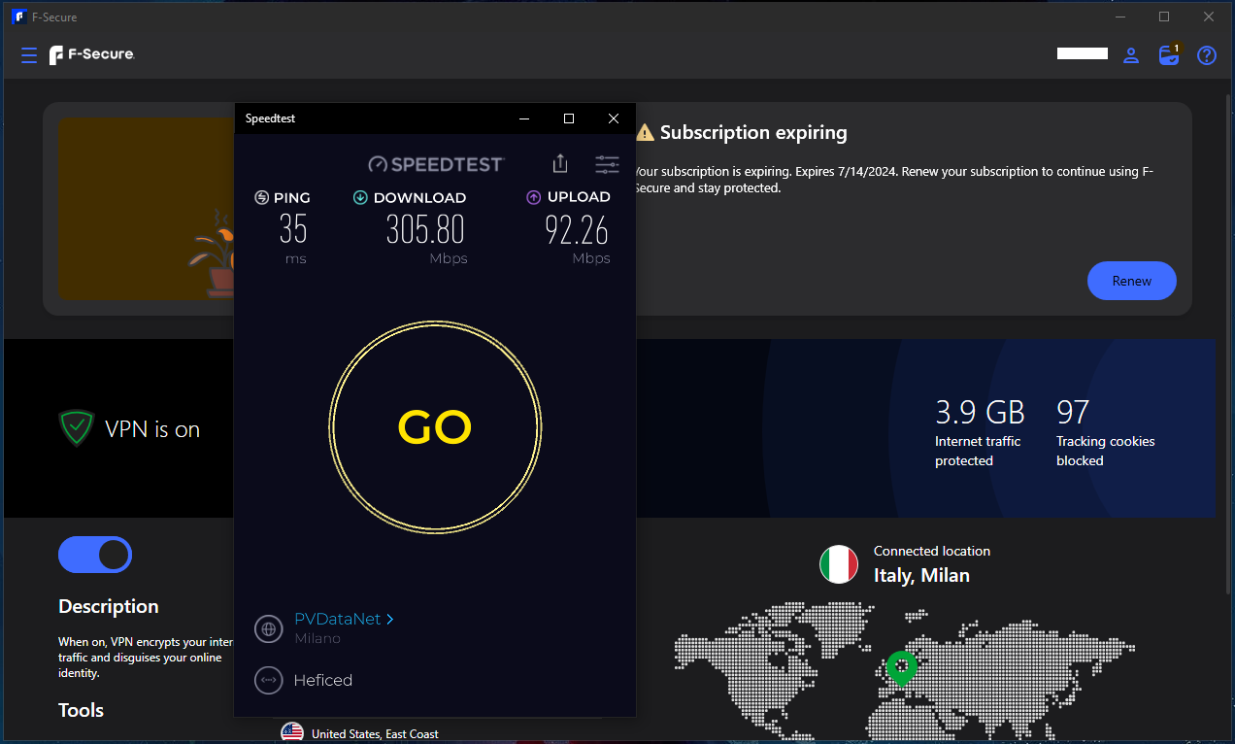Click the white account name box in header
The width and height of the screenshot is (1235, 744).
pyautogui.click(x=1083, y=53)
